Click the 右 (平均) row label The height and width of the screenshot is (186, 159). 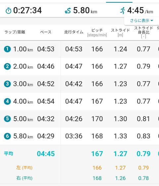(24, 178)
